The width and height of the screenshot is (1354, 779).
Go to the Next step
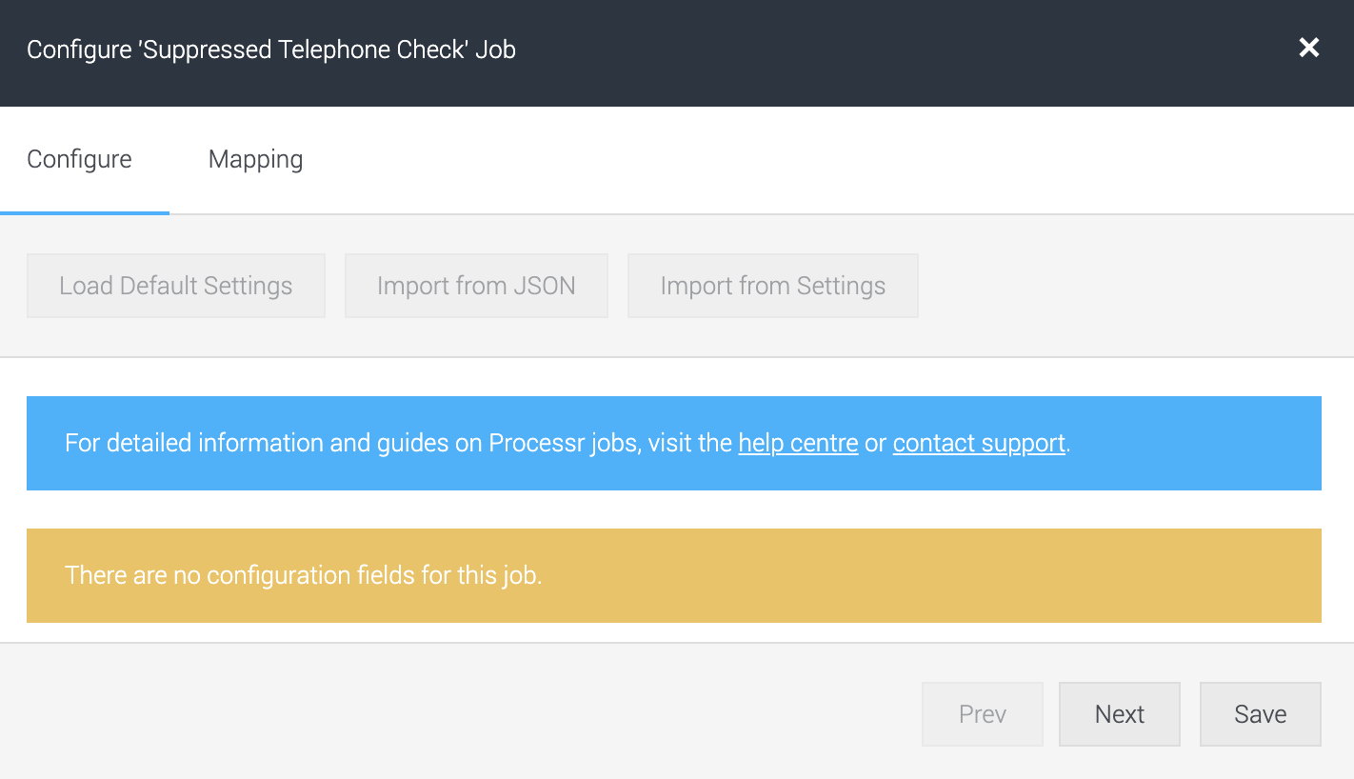1120,714
